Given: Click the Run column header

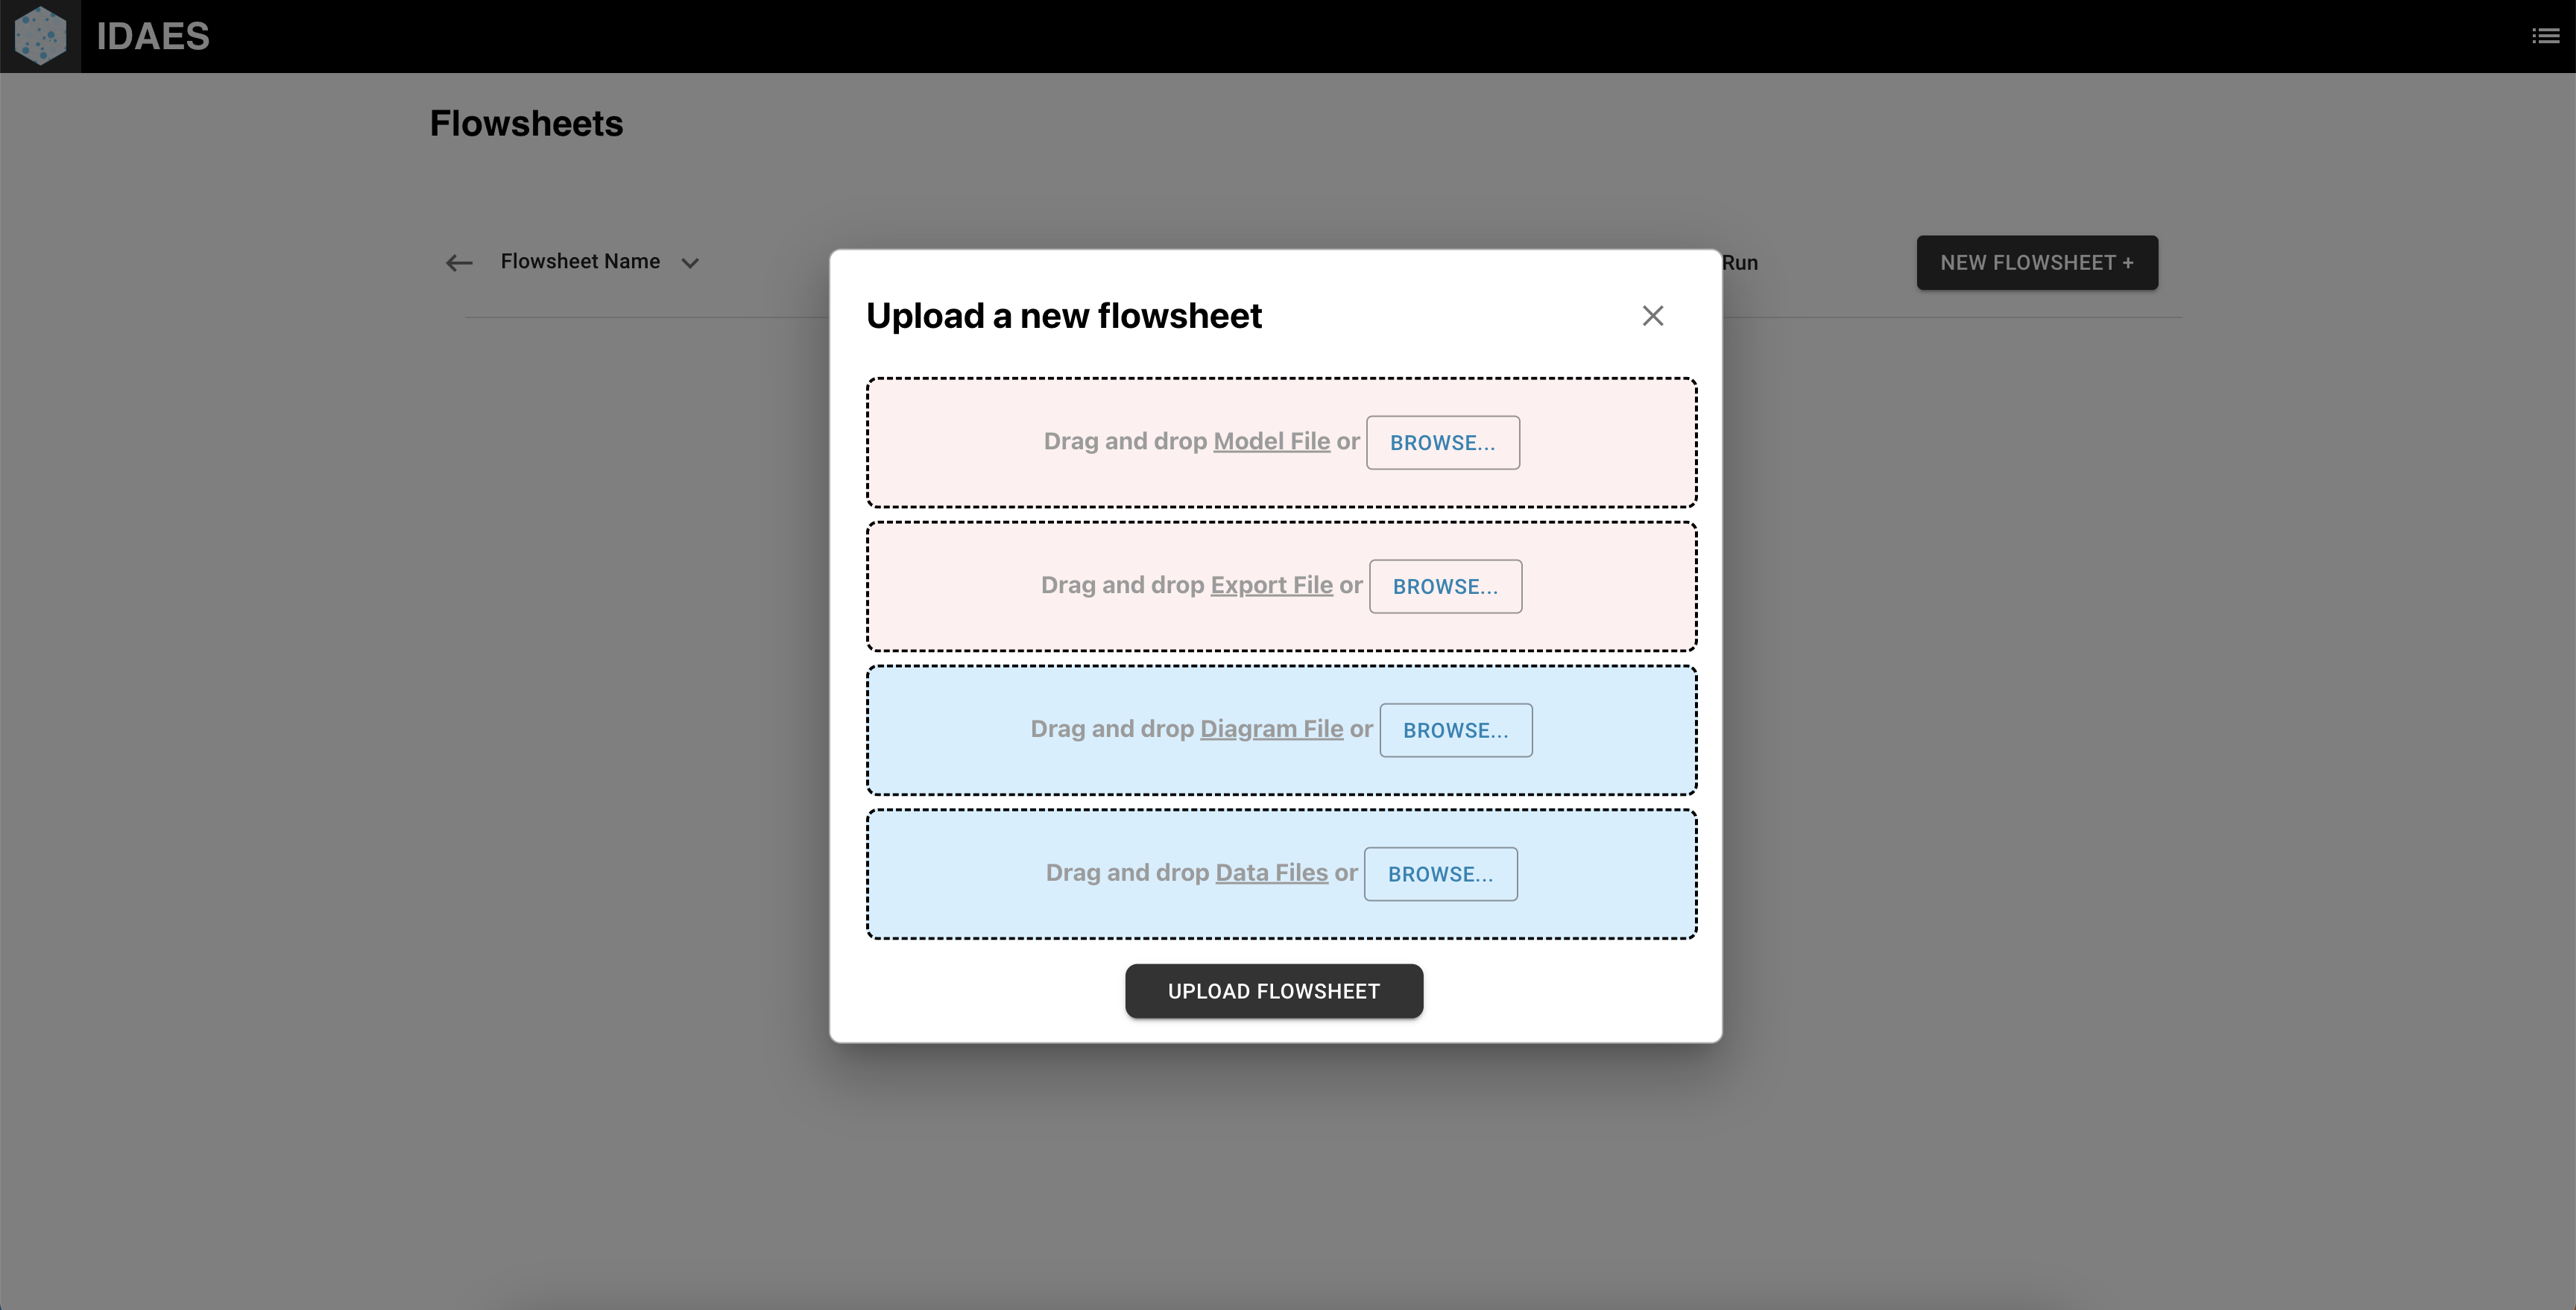Looking at the screenshot, I should [x=1740, y=263].
